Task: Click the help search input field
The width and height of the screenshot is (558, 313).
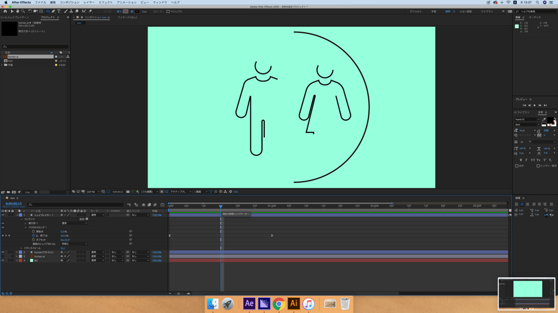Action: click(x=535, y=11)
